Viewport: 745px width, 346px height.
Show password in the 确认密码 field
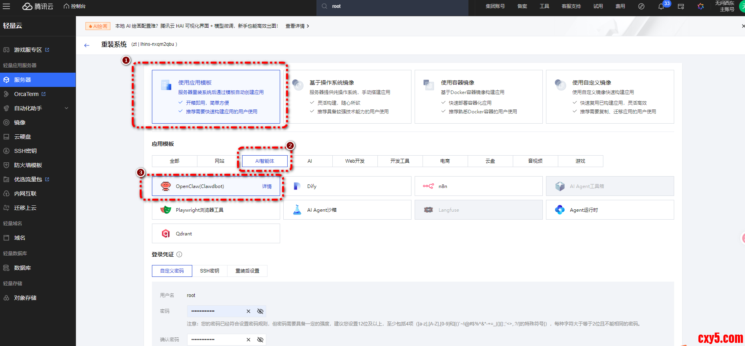260,340
